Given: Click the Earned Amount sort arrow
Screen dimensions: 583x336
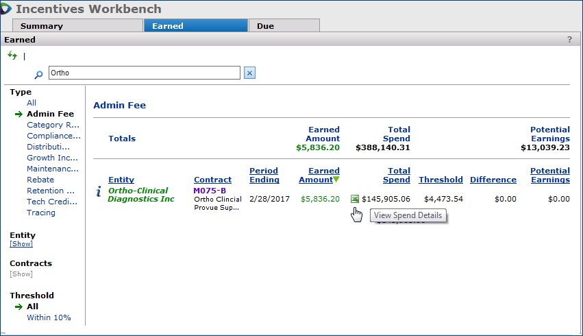Looking at the screenshot, I should (x=336, y=180).
